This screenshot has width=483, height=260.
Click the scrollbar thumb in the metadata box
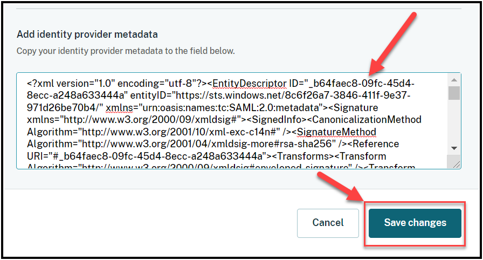(454, 93)
